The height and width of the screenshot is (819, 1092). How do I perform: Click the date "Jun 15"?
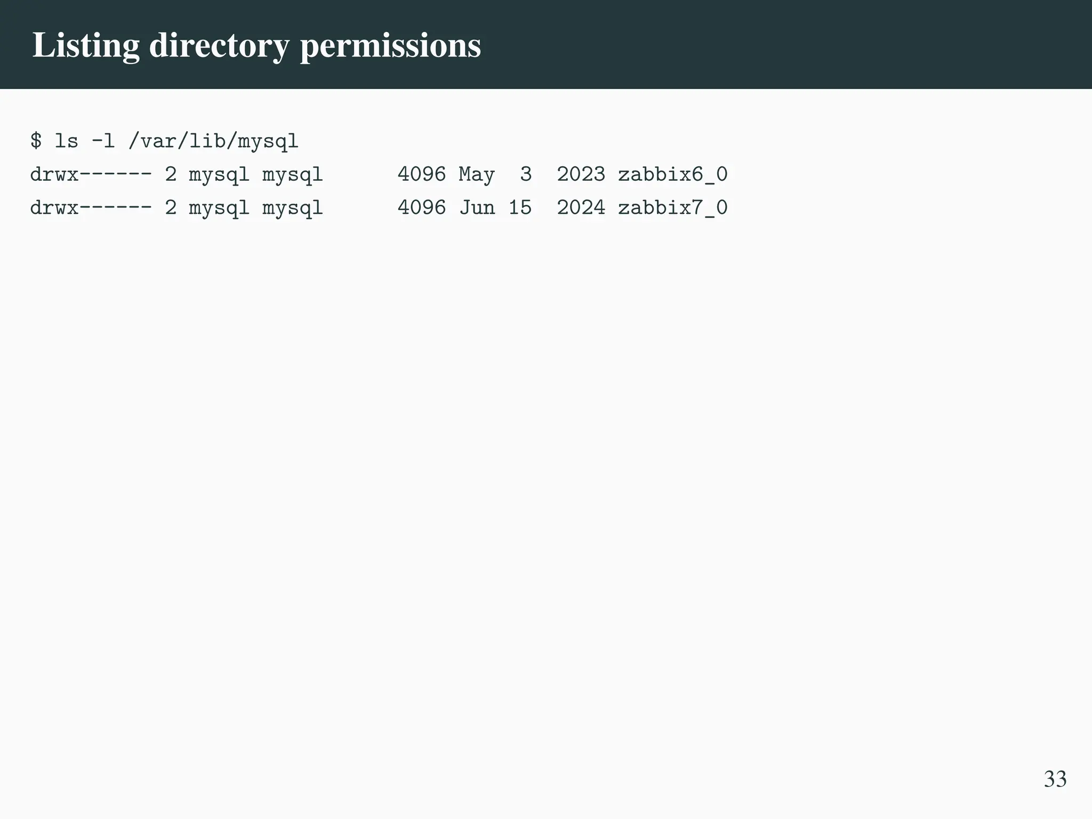(495, 207)
